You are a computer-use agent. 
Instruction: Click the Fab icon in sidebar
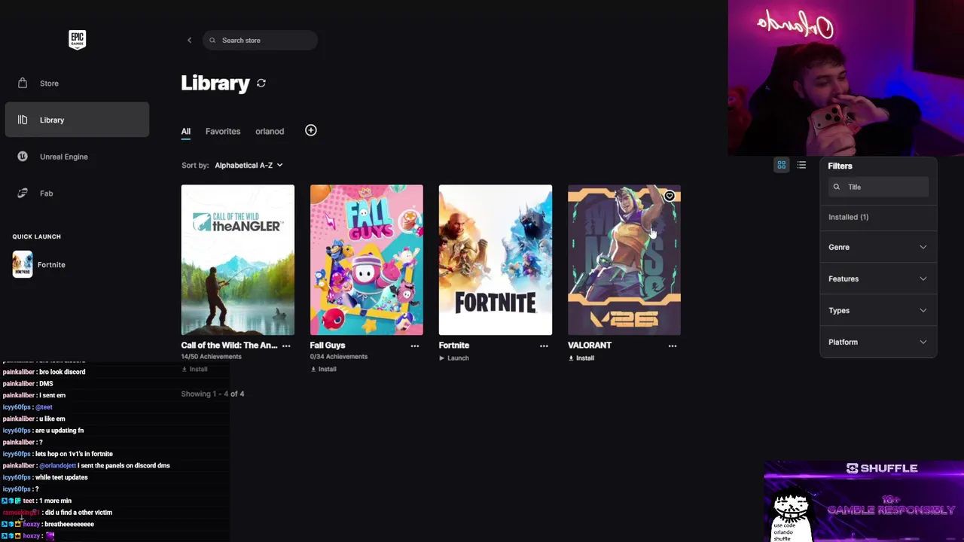(x=23, y=193)
